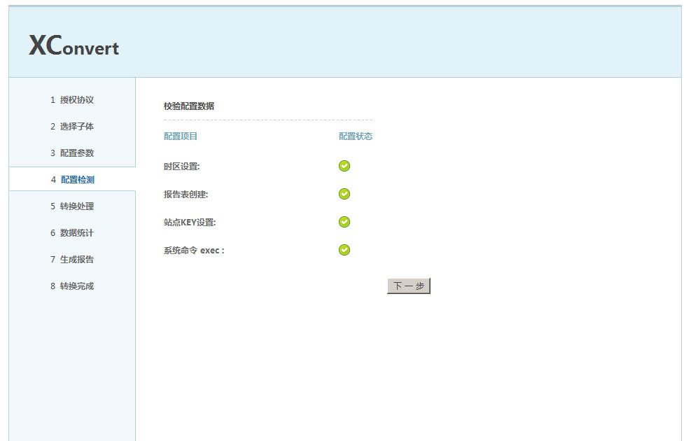Viewport: 693px width, 441px height.
Task: Go to step 7 生成报告
Action: click(72, 260)
